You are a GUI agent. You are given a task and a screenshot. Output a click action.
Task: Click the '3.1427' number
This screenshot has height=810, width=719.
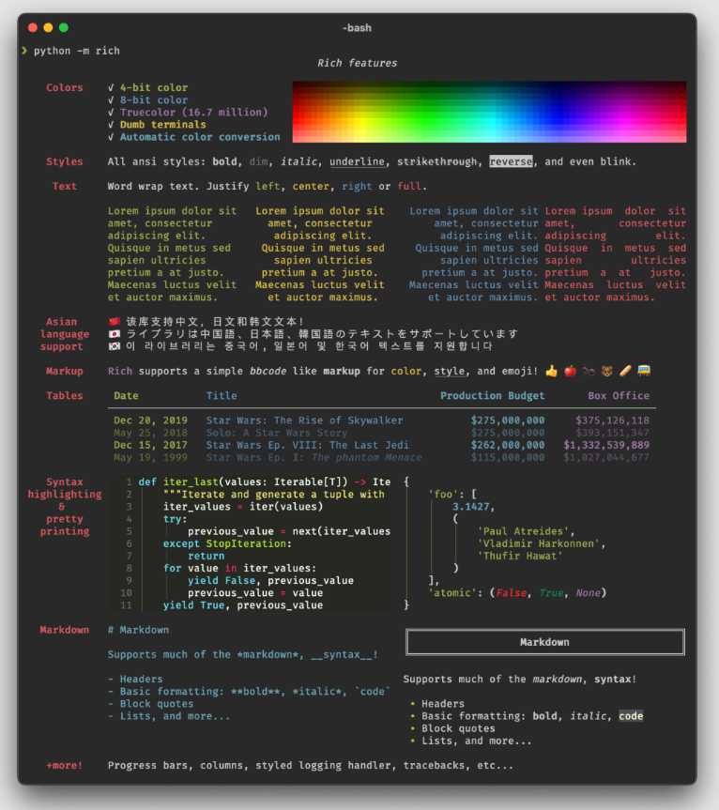pos(470,506)
